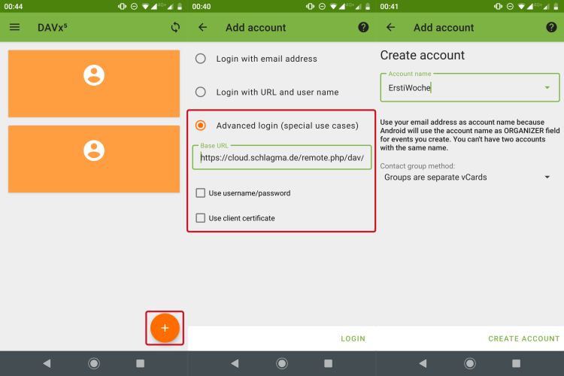Screen dimensions: 564x376
Task: Tap Android home button on Create account screen
Action: click(470, 363)
